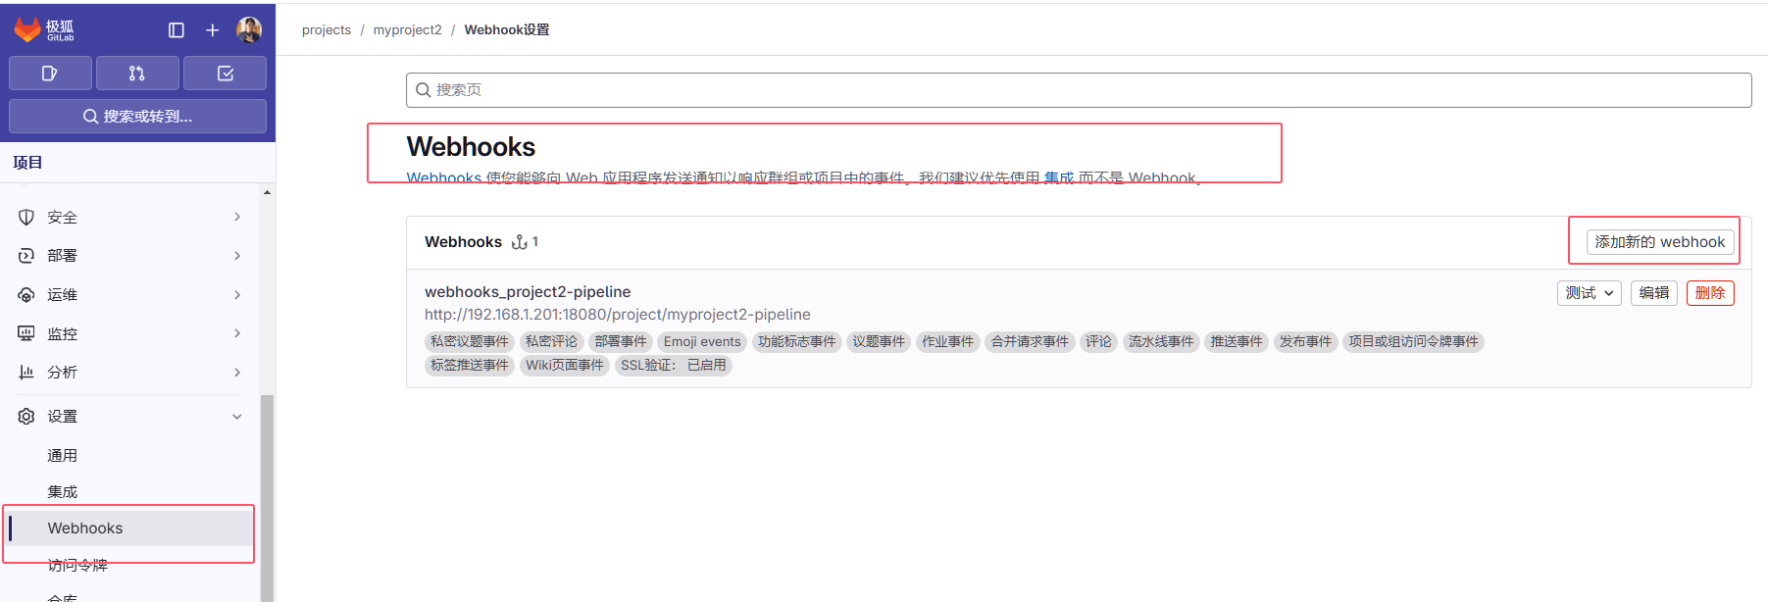Select the Webhooks sidebar item
1768x602 pixels.
129,528
